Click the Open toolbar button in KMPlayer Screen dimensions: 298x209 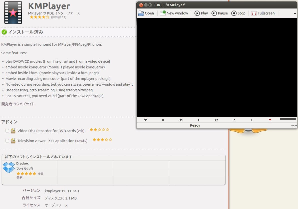pyautogui.click(x=146, y=13)
